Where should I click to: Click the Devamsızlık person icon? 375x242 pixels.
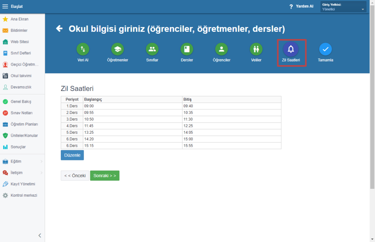coord(5,87)
